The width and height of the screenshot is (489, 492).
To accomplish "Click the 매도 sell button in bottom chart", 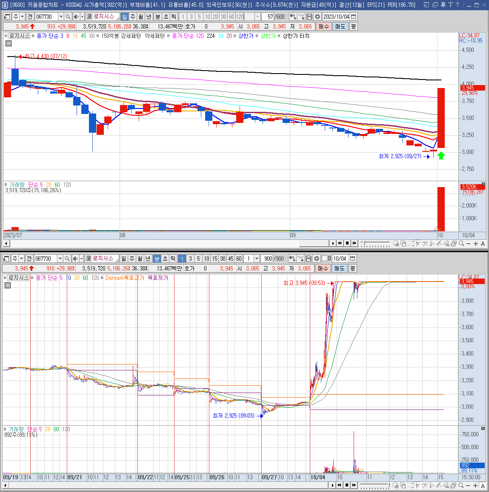I will tap(339, 269).
